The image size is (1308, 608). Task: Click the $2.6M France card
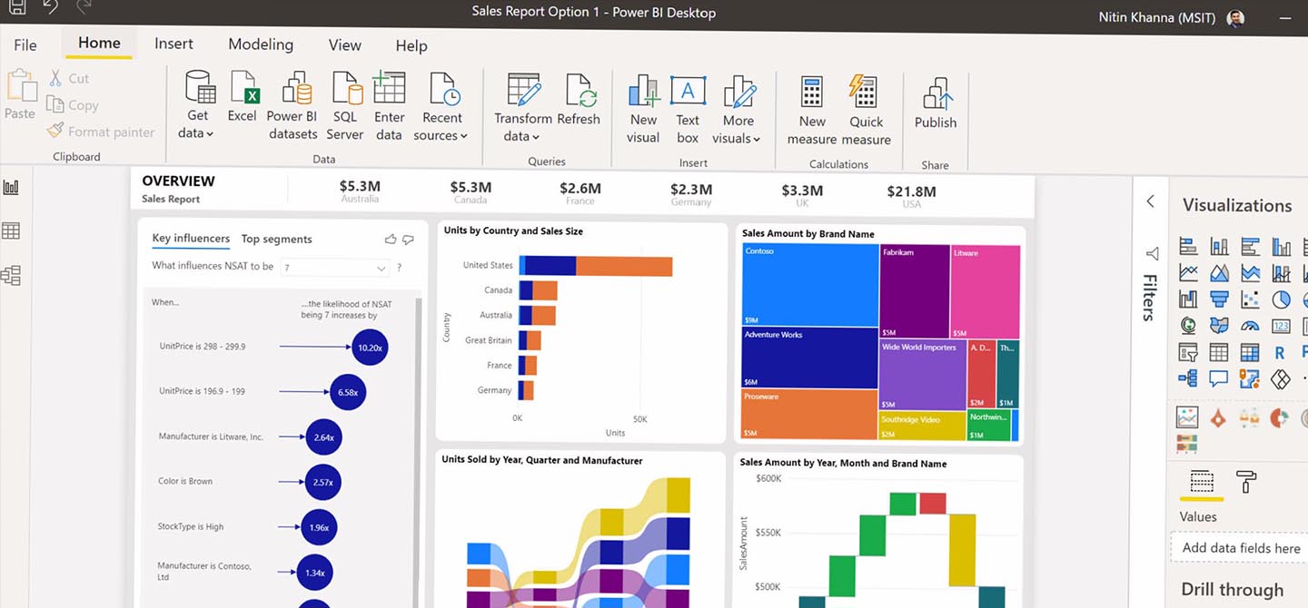click(580, 193)
